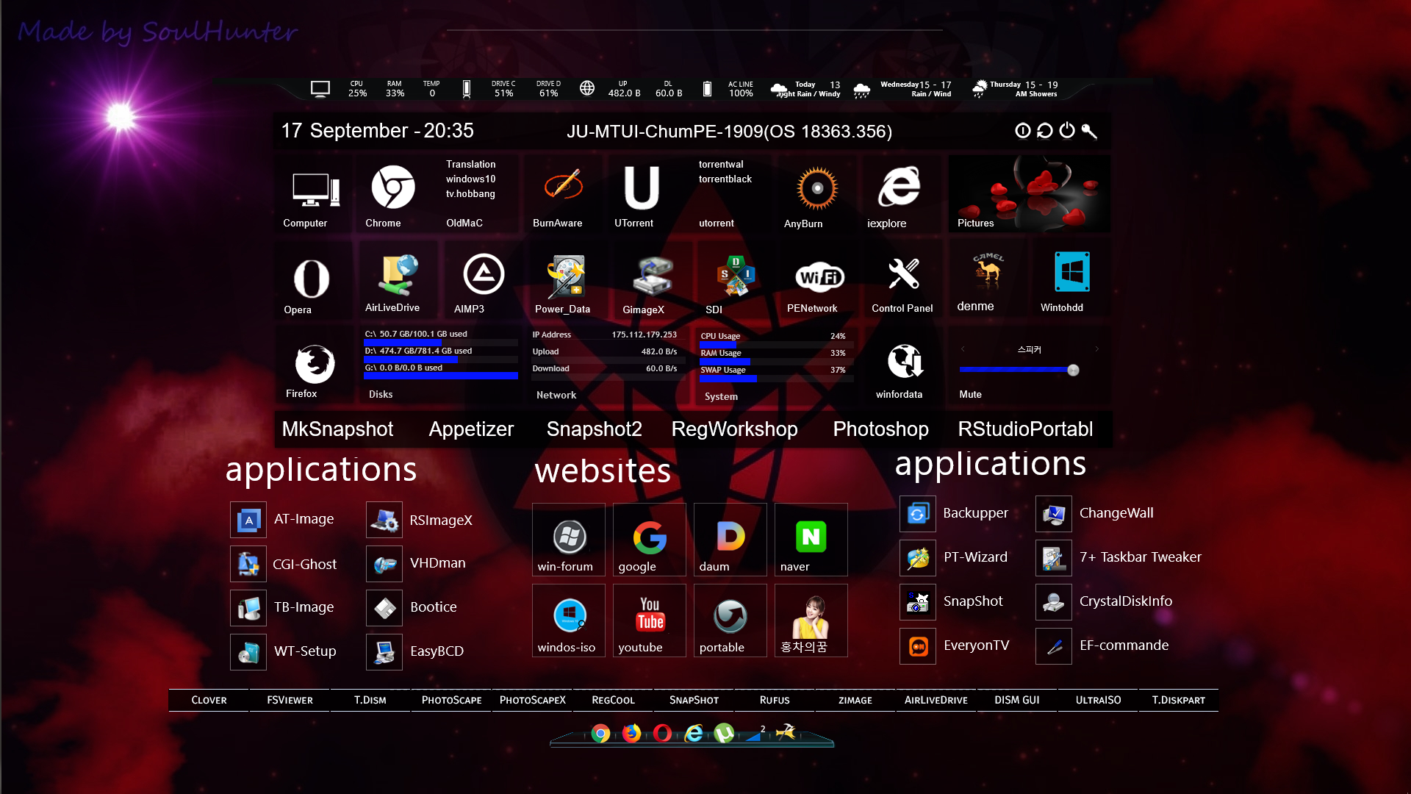Open BurnAware disc burner icon
1411x794 pixels.
[564, 185]
